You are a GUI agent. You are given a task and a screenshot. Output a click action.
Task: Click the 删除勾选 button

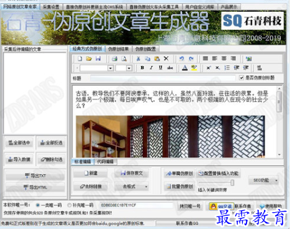pyautogui.click(x=51, y=159)
